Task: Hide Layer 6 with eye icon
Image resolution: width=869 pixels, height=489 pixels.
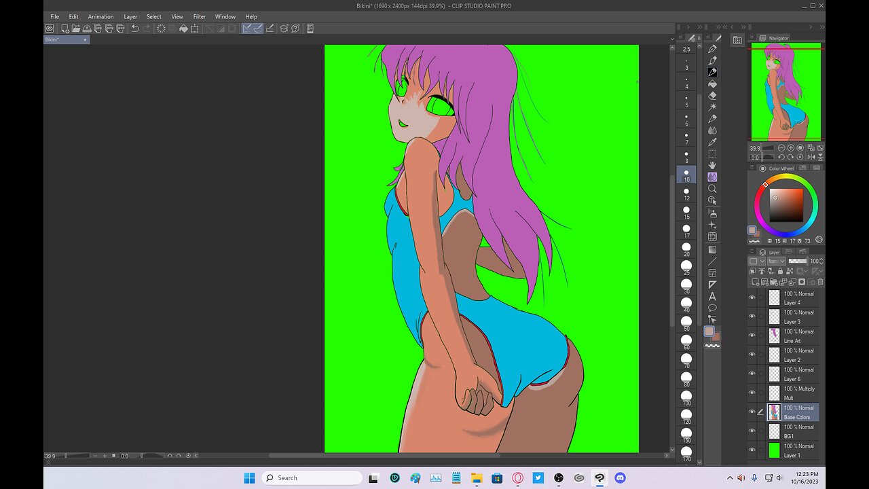Action: [x=752, y=374]
